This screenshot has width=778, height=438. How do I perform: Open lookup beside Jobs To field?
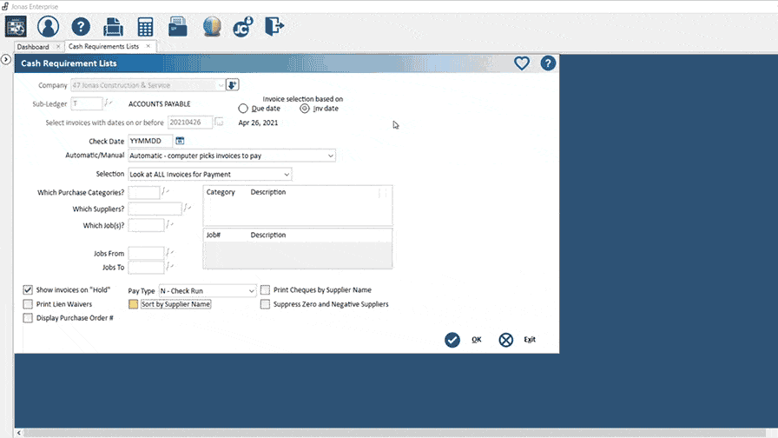pyautogui.click(x=169, y=267)
